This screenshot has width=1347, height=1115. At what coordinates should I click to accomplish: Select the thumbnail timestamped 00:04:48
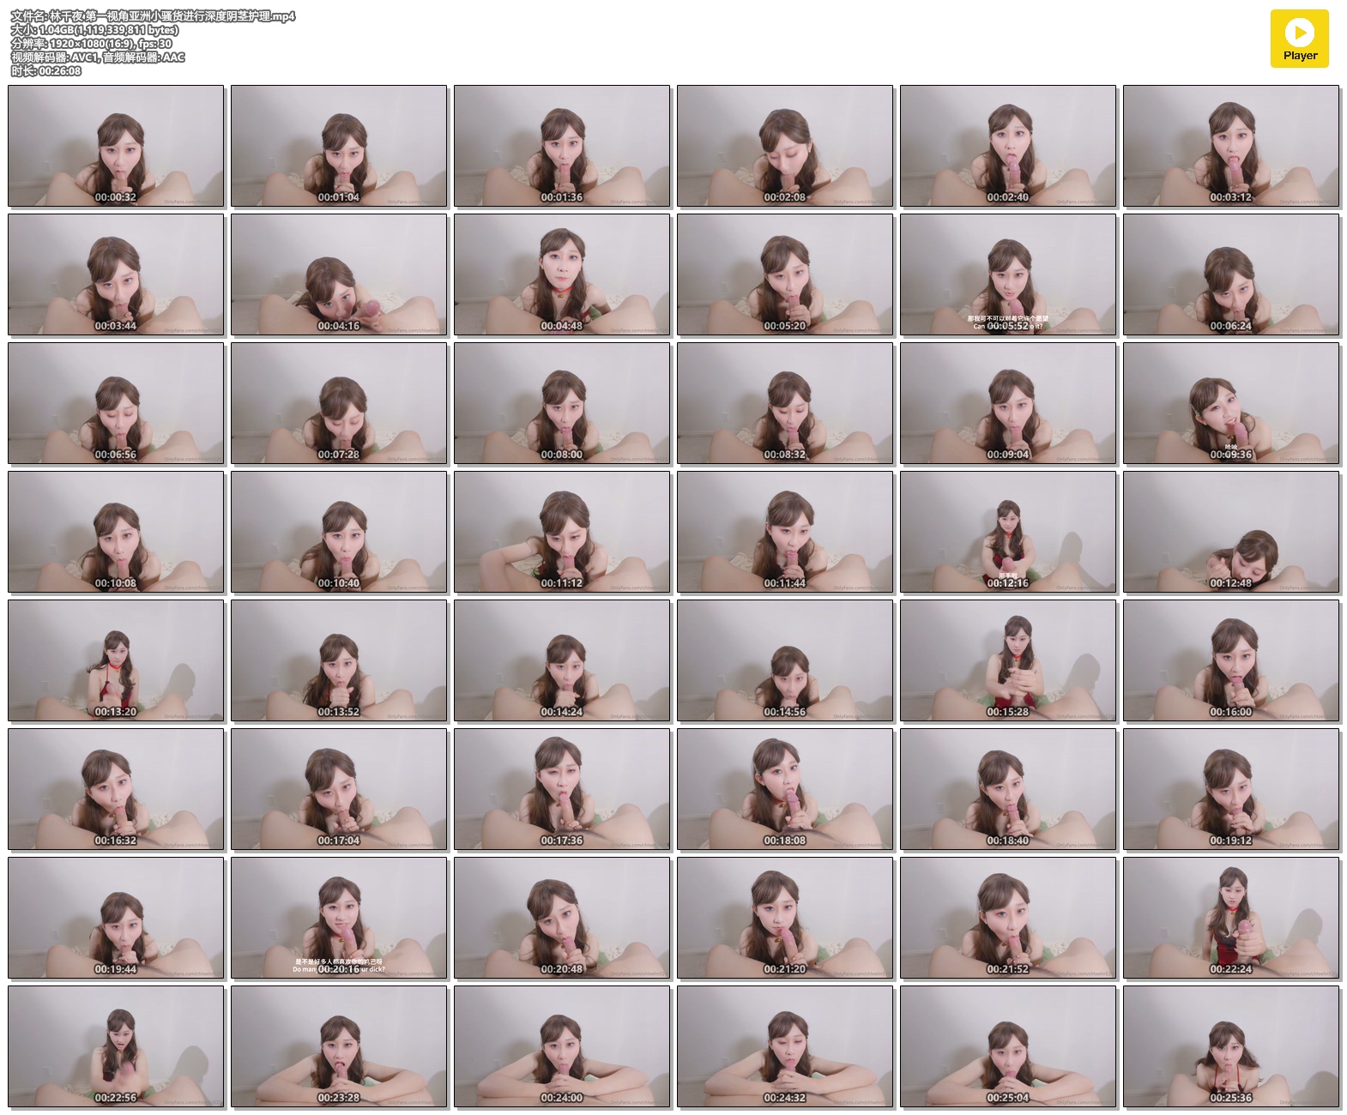pyautogui.click(x=562, y=274)
